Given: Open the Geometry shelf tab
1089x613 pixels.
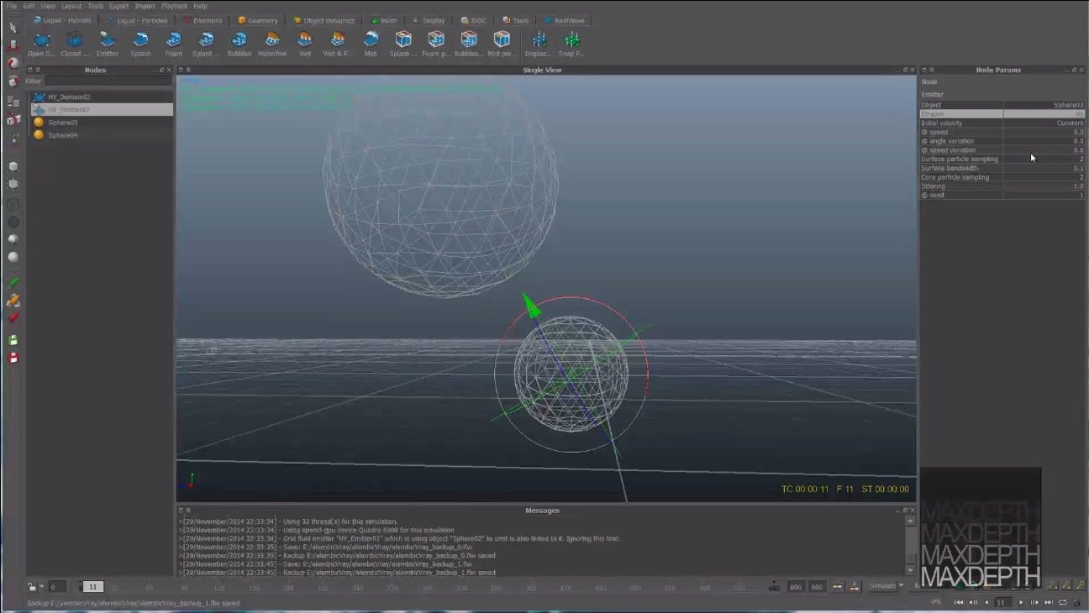Looking at the screenshot, I should tap(258, 20).
